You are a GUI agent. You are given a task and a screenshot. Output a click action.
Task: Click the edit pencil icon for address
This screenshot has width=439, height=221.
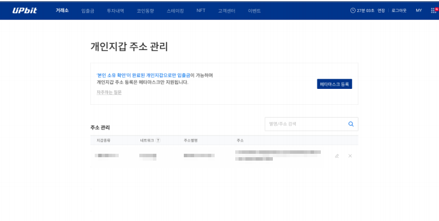(337, 156)
